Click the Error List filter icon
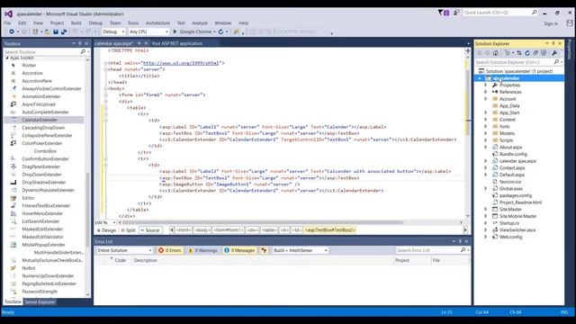The image size is (576, 324). (264, 250)
